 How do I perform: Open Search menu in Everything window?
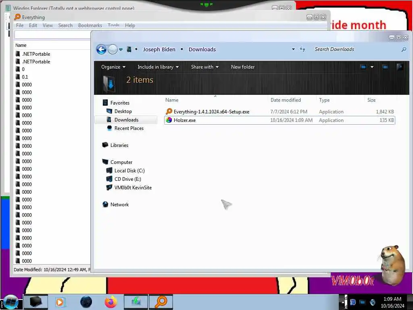pyautogui.click(x=65, y=25)
